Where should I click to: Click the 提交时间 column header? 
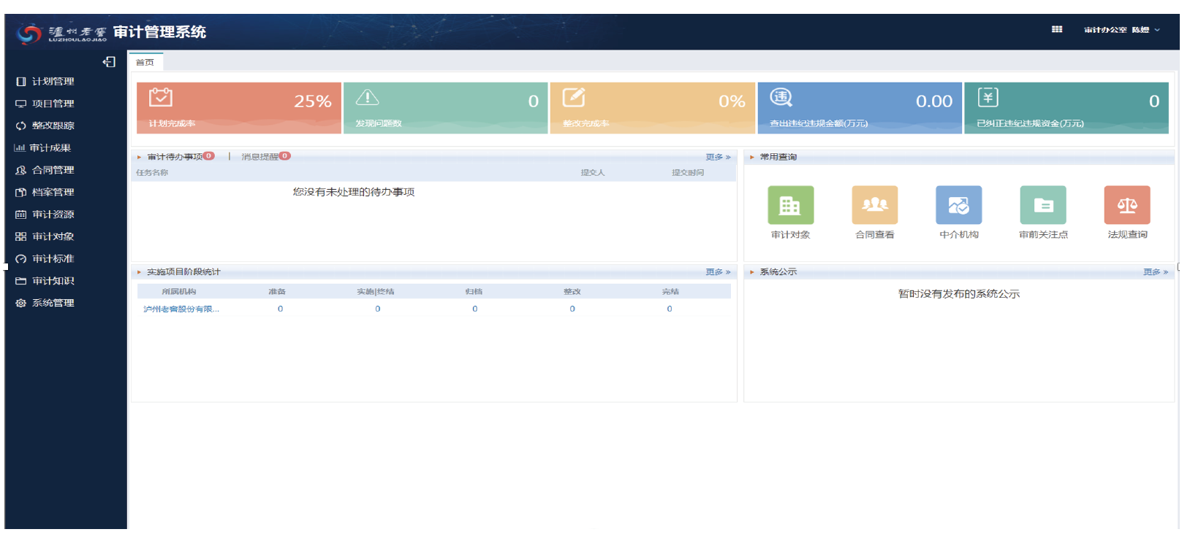[688, 173]
